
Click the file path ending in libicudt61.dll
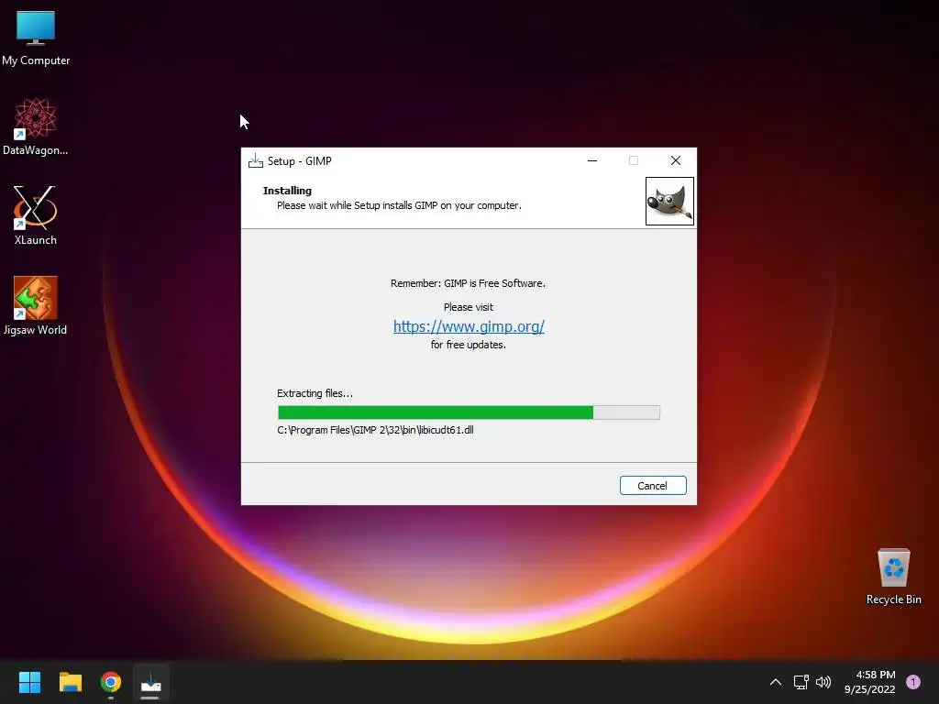(x=375, y=430)
